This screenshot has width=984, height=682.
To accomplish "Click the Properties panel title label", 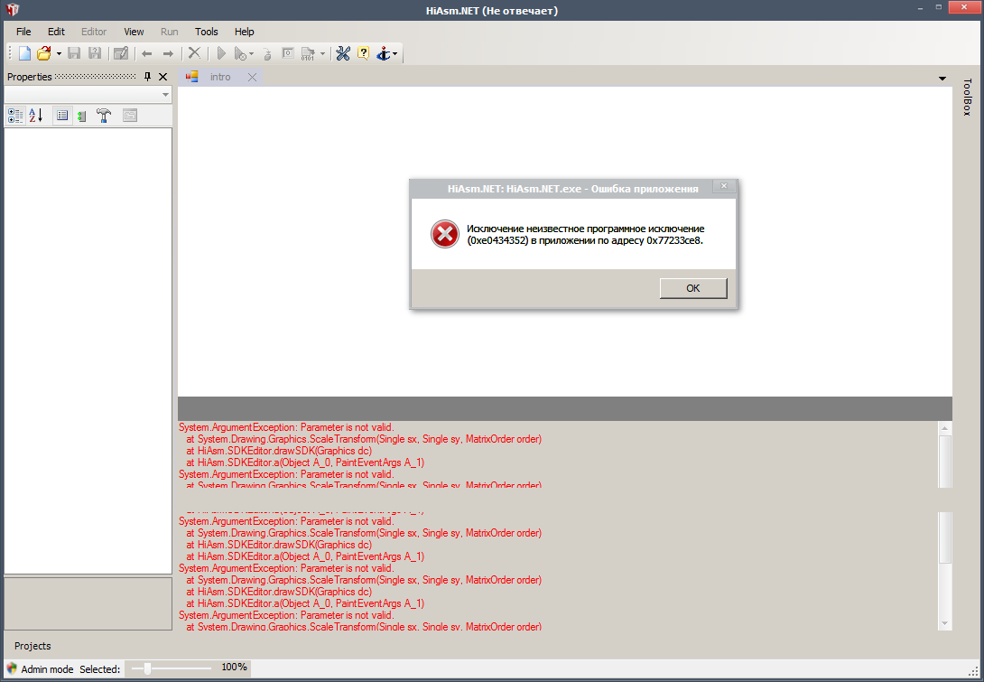I will [30, 77].
